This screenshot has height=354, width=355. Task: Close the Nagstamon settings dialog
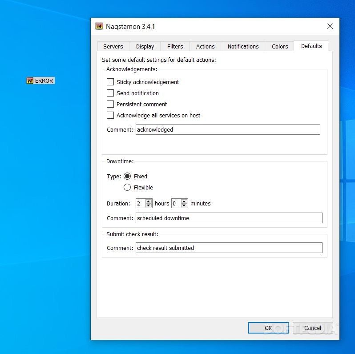[x=330, y=26]
